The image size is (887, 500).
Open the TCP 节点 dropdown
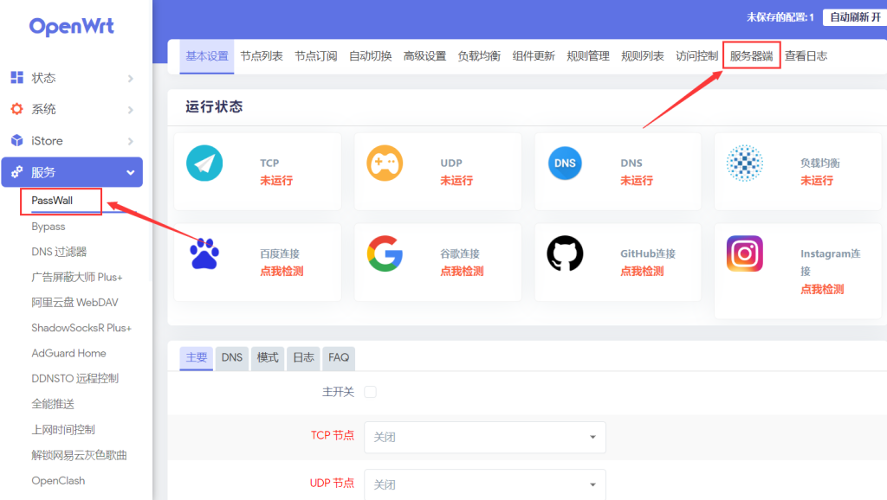pyautogui.click(x=484, y=437)
